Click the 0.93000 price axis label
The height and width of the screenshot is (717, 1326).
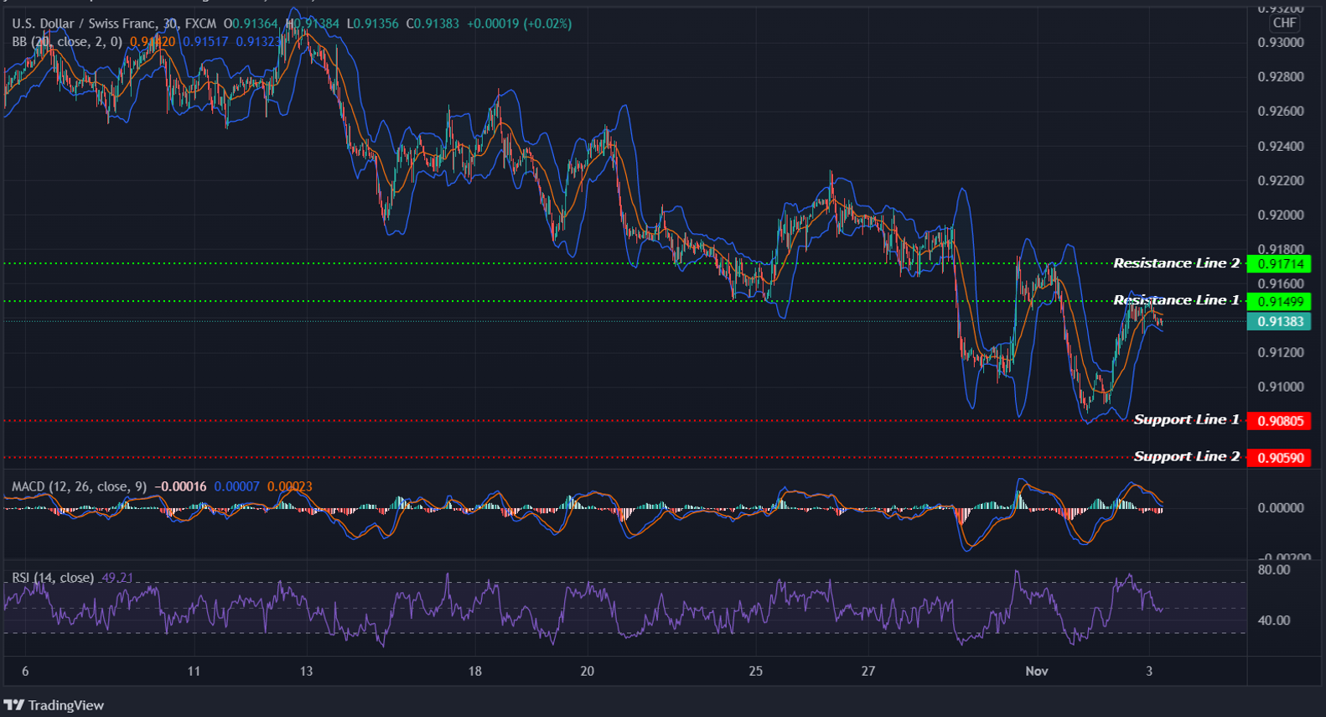coord(1281,43)
